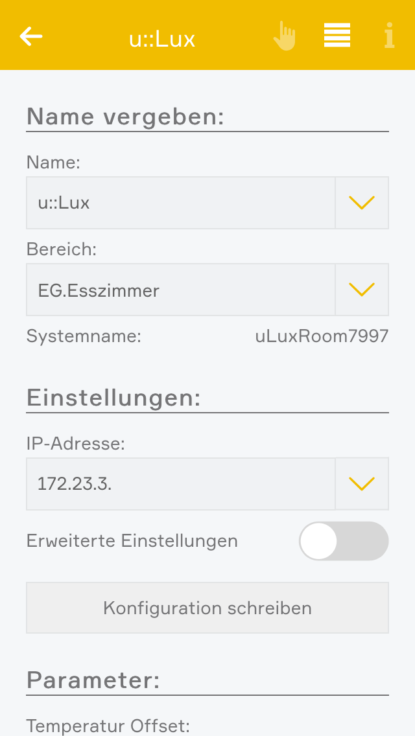Image resolution: width=415 pixels, height=736 pixels.
Task: Expand the IP-Adresse dropdown chevron
Action: (362, 483)
